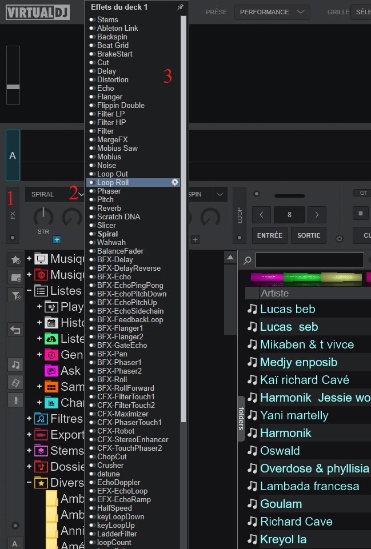Select CFX-Robot in effects list
The height and width of the screenshot is (549, 371).
(x=116, y=431)
